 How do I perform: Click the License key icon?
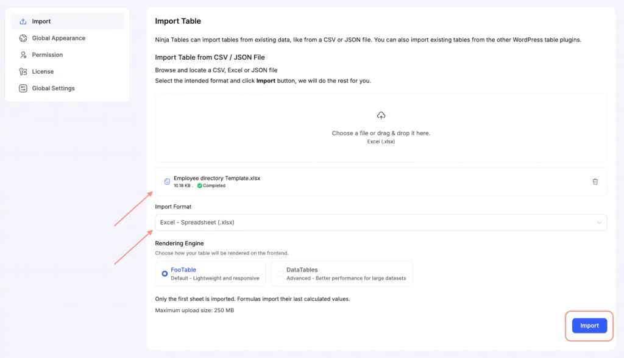23,72
